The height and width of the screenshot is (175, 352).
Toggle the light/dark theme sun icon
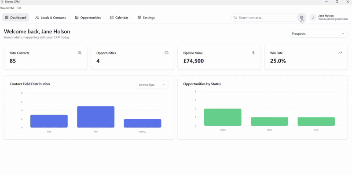(301, 18)
